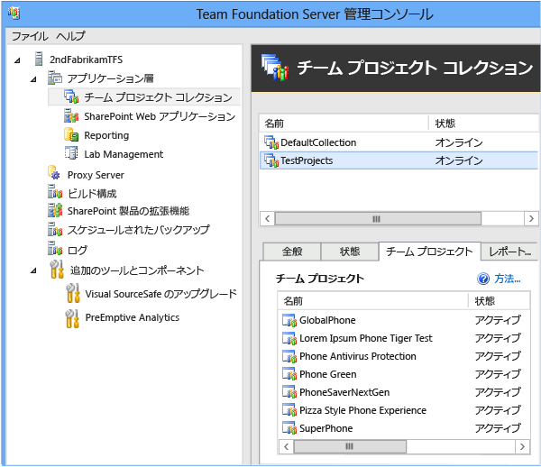Click the Lab Management node icon
This screenshot has width=541, height=467.
(71, 153)
